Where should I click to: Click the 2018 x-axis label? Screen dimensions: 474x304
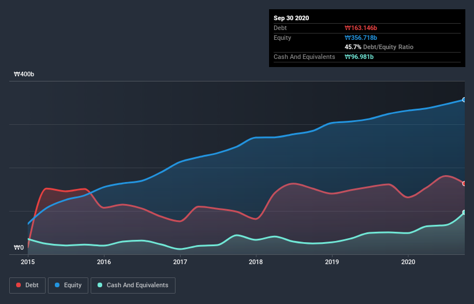(256, 262)
